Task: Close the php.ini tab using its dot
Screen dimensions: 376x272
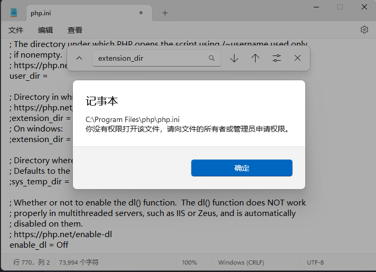Action: [141, 13]
